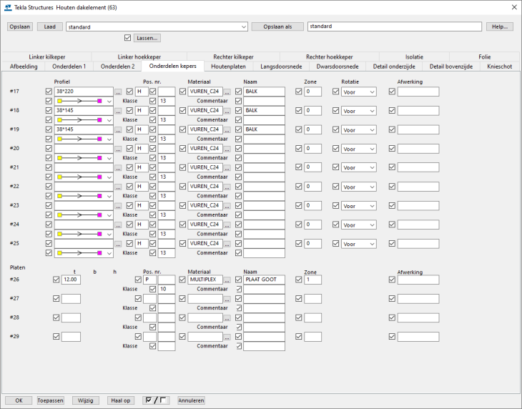Open profile browser for row #17

pos(118,92)
